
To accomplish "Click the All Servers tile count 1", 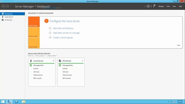I will click(x=82, y=61).
